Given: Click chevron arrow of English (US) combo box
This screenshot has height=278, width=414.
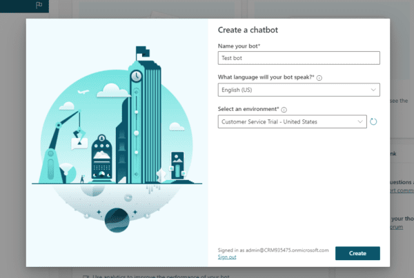Looking at the screenshot, I should [x=373, y=90].
